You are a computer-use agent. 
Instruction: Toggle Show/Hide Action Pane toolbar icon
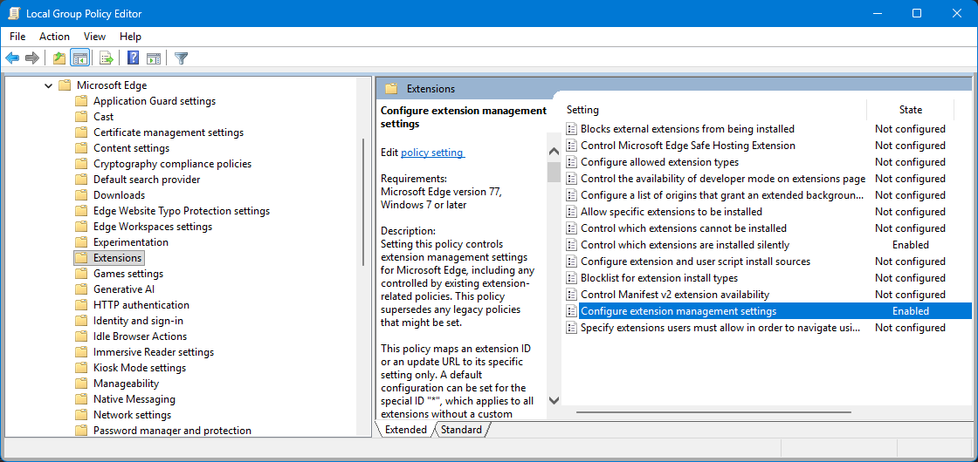154,58
